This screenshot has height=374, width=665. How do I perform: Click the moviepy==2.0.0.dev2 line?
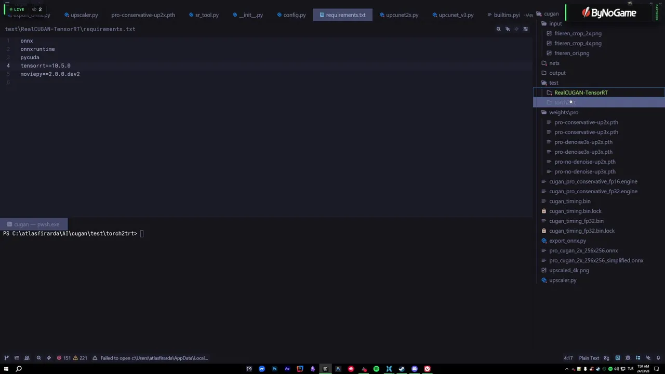click(50, 74)
